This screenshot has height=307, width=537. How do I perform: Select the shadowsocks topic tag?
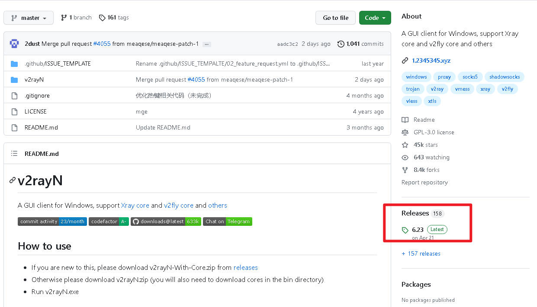click(505, 77)
